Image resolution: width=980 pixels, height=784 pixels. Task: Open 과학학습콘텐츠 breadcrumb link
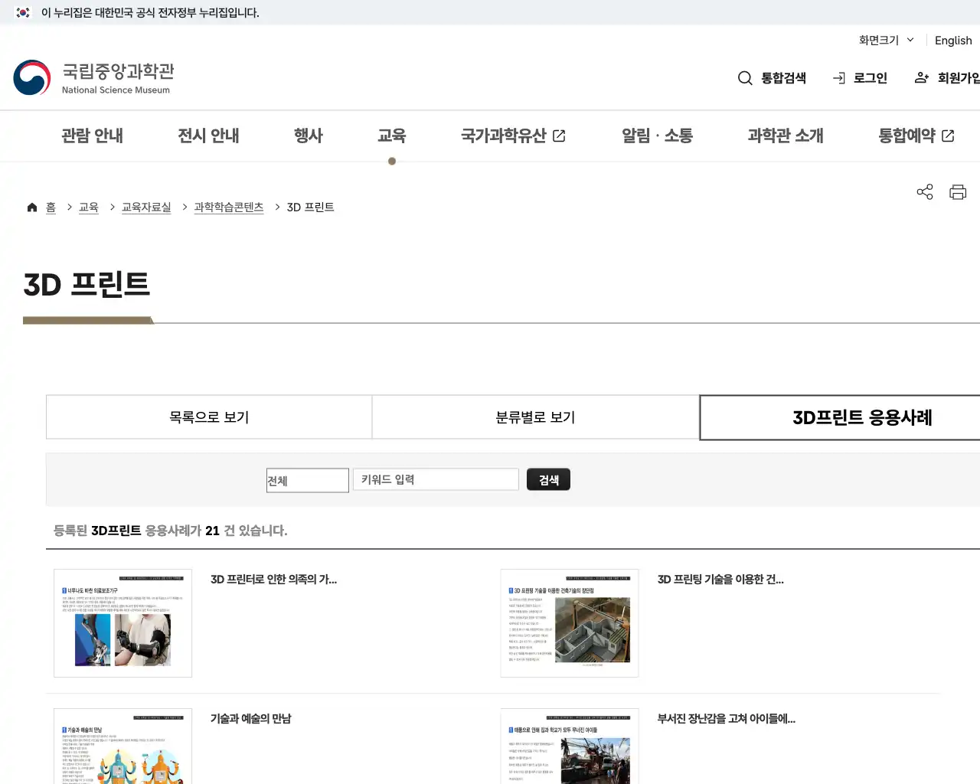coord(229,207)
